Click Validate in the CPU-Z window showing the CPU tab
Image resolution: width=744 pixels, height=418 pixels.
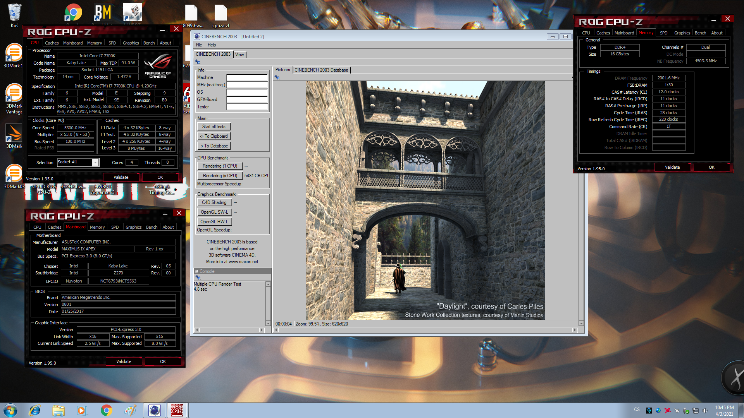pos(121,177)
